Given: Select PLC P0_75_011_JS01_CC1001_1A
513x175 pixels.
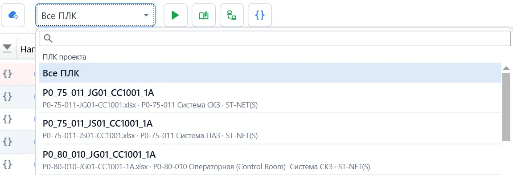Looking at the screenshot, I should click(x=270, y=128).
